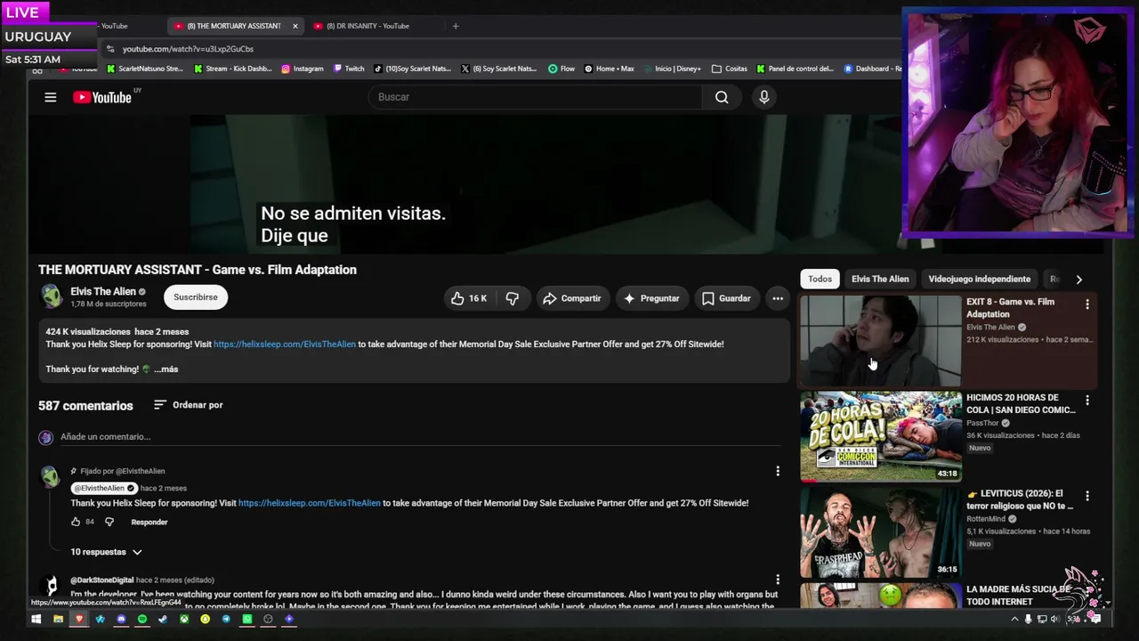Open options for HICIMOS 20 HORAS video

1086,401
